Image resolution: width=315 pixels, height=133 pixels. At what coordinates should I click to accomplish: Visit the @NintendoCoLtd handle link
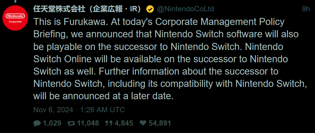(185, 9)
